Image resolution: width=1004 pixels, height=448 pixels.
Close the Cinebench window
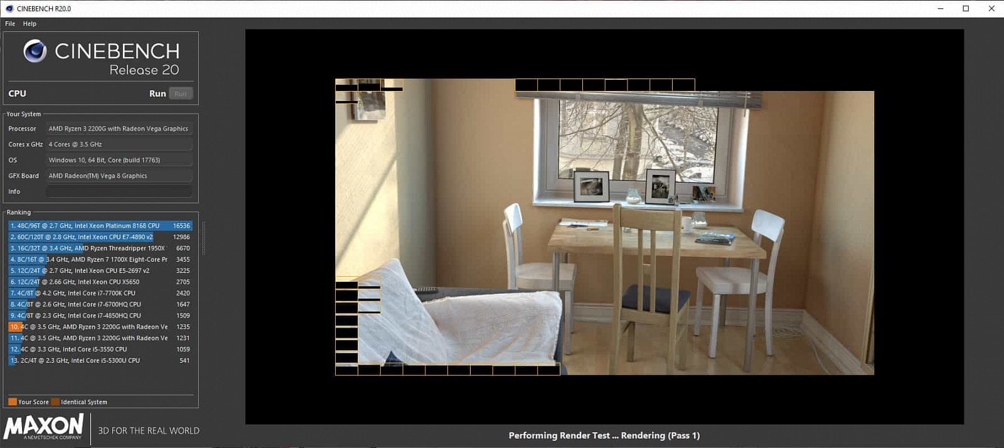pos(991,9)
